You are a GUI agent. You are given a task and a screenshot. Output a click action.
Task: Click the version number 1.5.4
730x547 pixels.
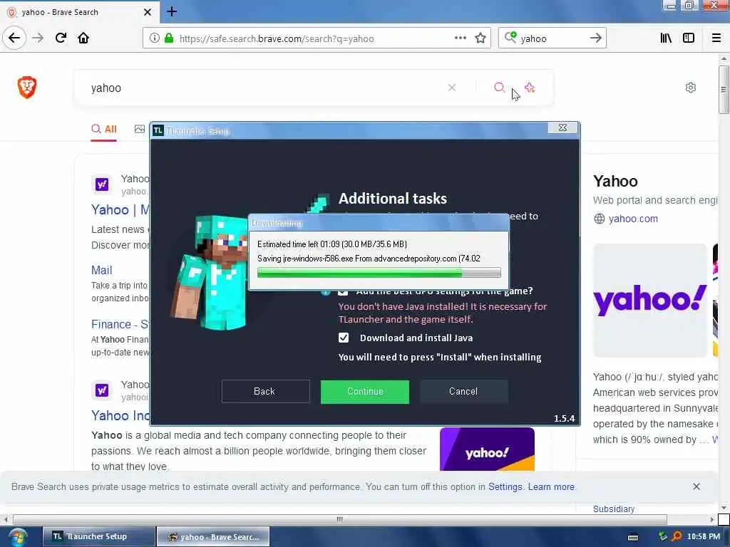565,418
